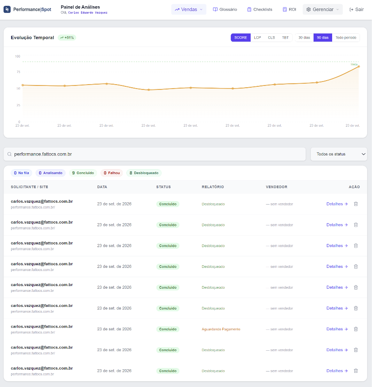Viewport: 372px width, 387px height.
Task: Open Detalhes link in the last row
Action: 337,371
